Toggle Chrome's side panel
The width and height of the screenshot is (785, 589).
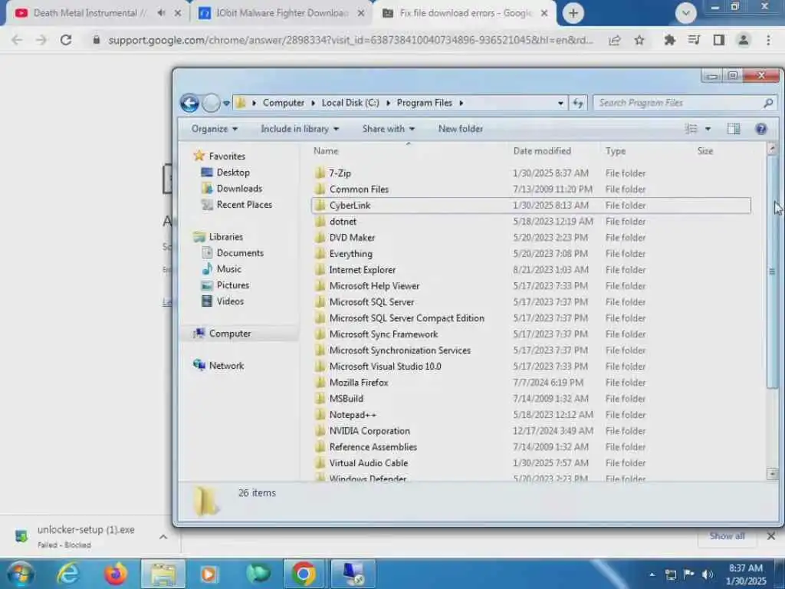click(719, 40)
